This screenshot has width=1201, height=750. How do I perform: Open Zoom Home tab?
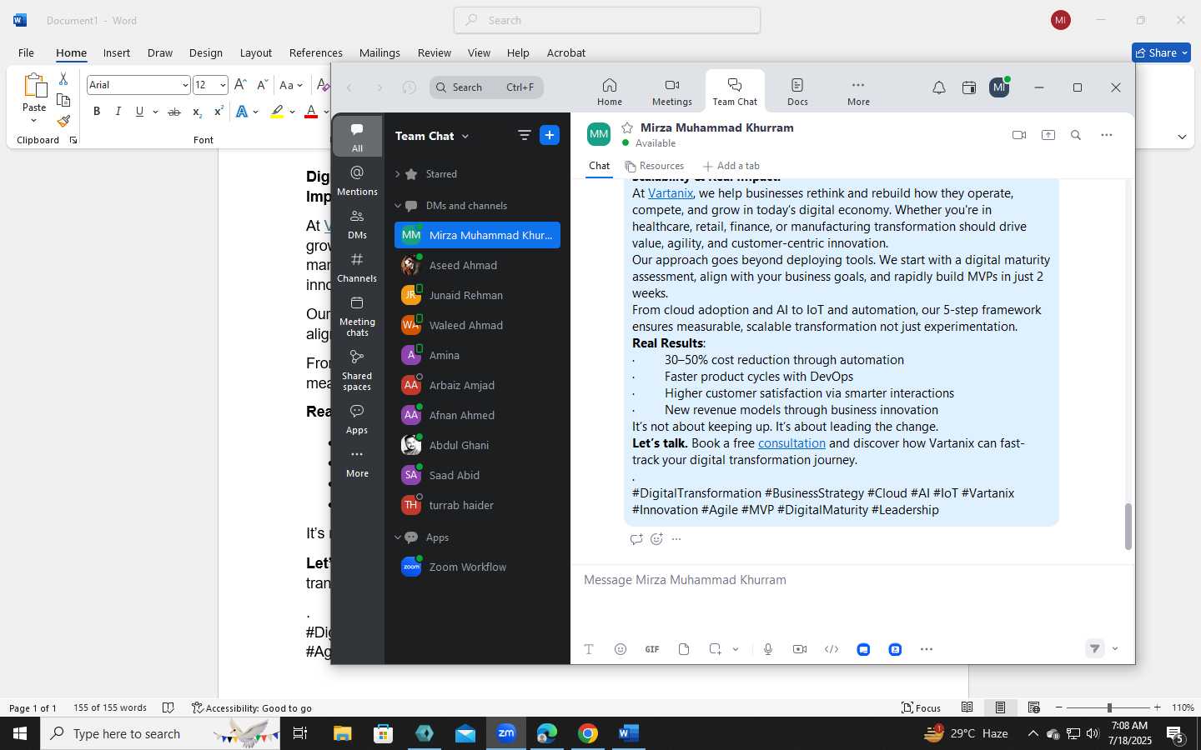point(610,92)
